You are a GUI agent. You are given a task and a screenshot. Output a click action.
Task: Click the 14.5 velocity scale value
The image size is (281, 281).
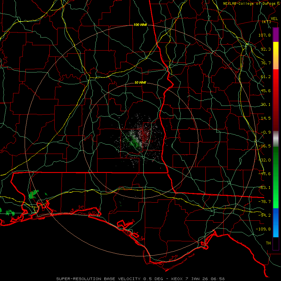[266, 118]
